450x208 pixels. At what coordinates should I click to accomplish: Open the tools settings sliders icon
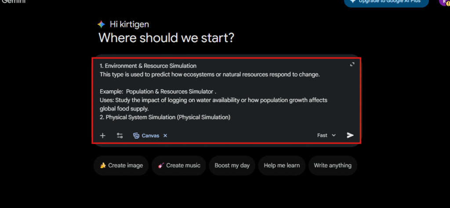click(x=120, y=135)
